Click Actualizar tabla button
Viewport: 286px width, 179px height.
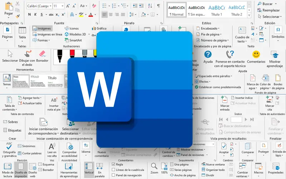point(30,103)
